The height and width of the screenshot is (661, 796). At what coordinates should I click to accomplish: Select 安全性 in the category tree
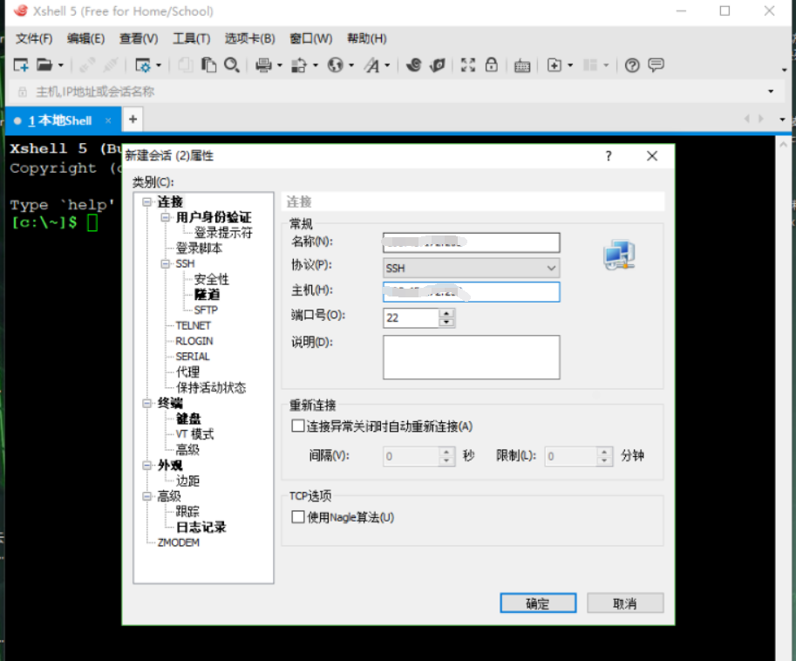[212, 279]
